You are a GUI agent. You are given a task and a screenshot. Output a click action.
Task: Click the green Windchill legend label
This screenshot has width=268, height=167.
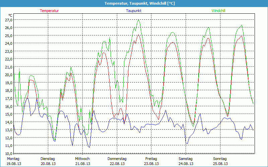218,11
